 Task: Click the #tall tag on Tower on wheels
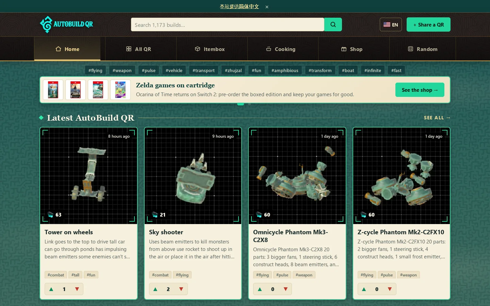pos(76,275)
